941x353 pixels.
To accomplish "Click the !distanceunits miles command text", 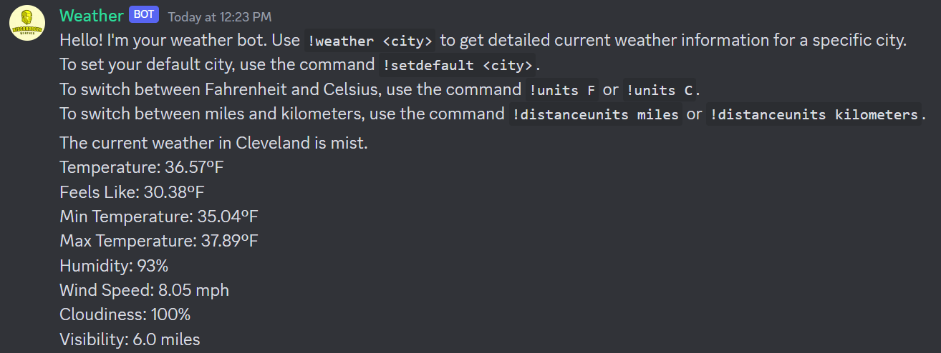I will (596, 114).
